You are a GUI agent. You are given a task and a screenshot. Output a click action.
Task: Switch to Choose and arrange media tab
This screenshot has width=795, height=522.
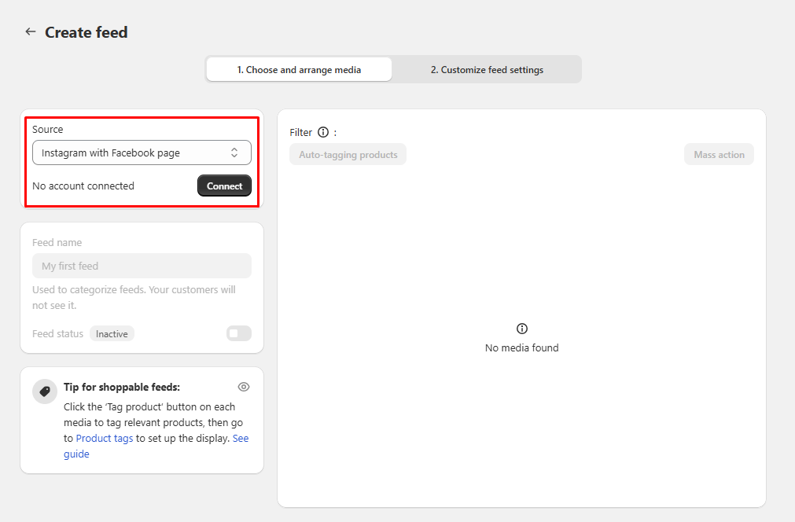299,70
